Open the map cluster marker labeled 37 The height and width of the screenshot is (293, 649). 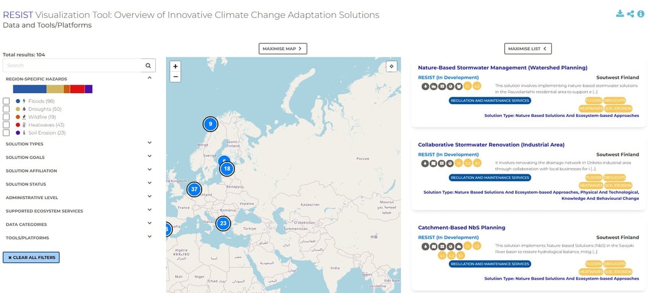[x=194, y=189]
